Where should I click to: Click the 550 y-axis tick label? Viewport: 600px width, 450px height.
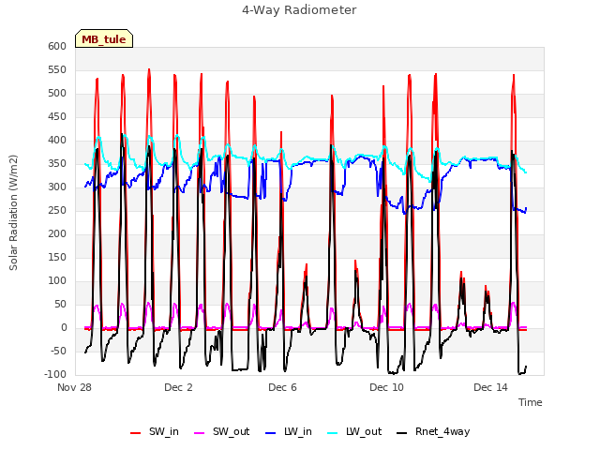pos(57,69)
